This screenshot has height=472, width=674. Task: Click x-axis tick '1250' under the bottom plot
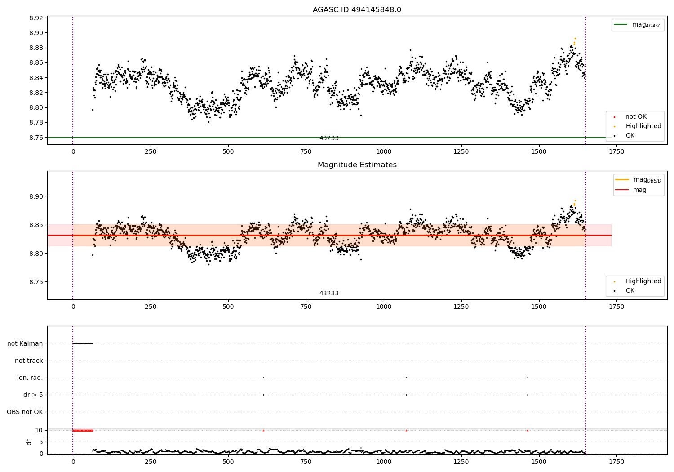(461, 462)
